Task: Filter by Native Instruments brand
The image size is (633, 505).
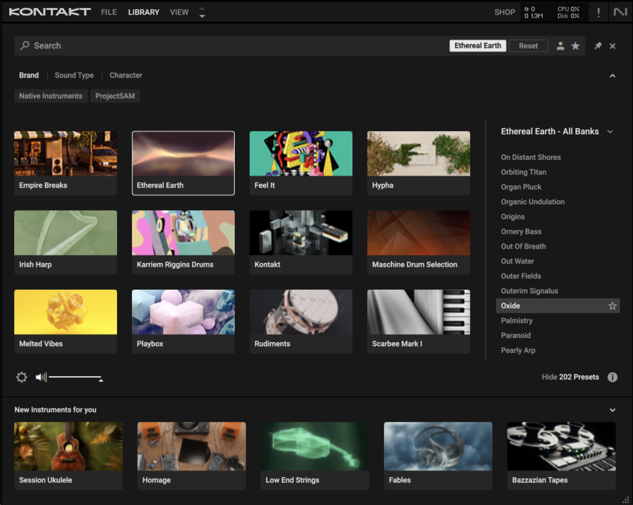Action: 51,96
